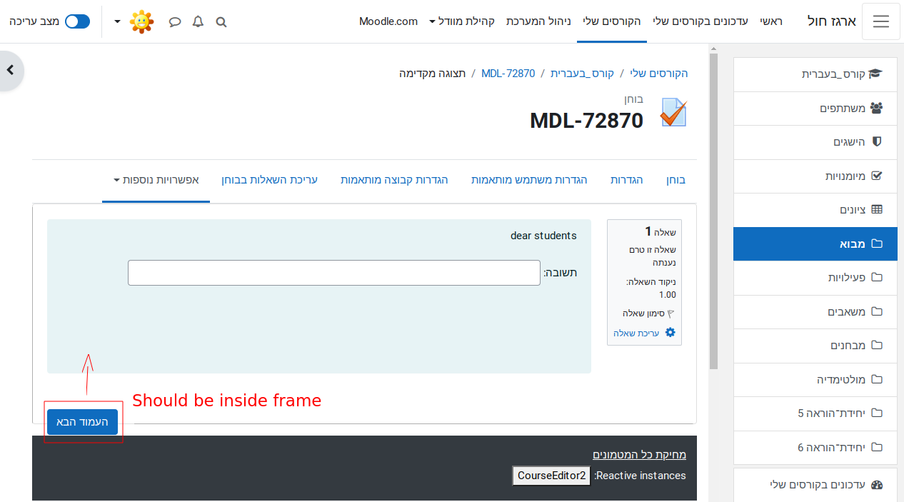904x502 pixels.
Task: Click the folder icon beside יחידת־הוראה 5
Action: [x=878, y=413]
